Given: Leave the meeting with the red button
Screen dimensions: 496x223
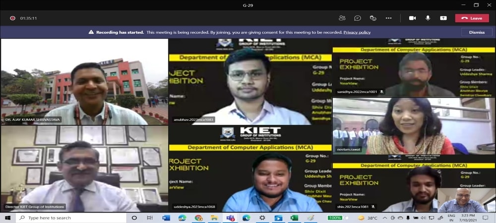Looking at the screenshot, I should (472, 18).
